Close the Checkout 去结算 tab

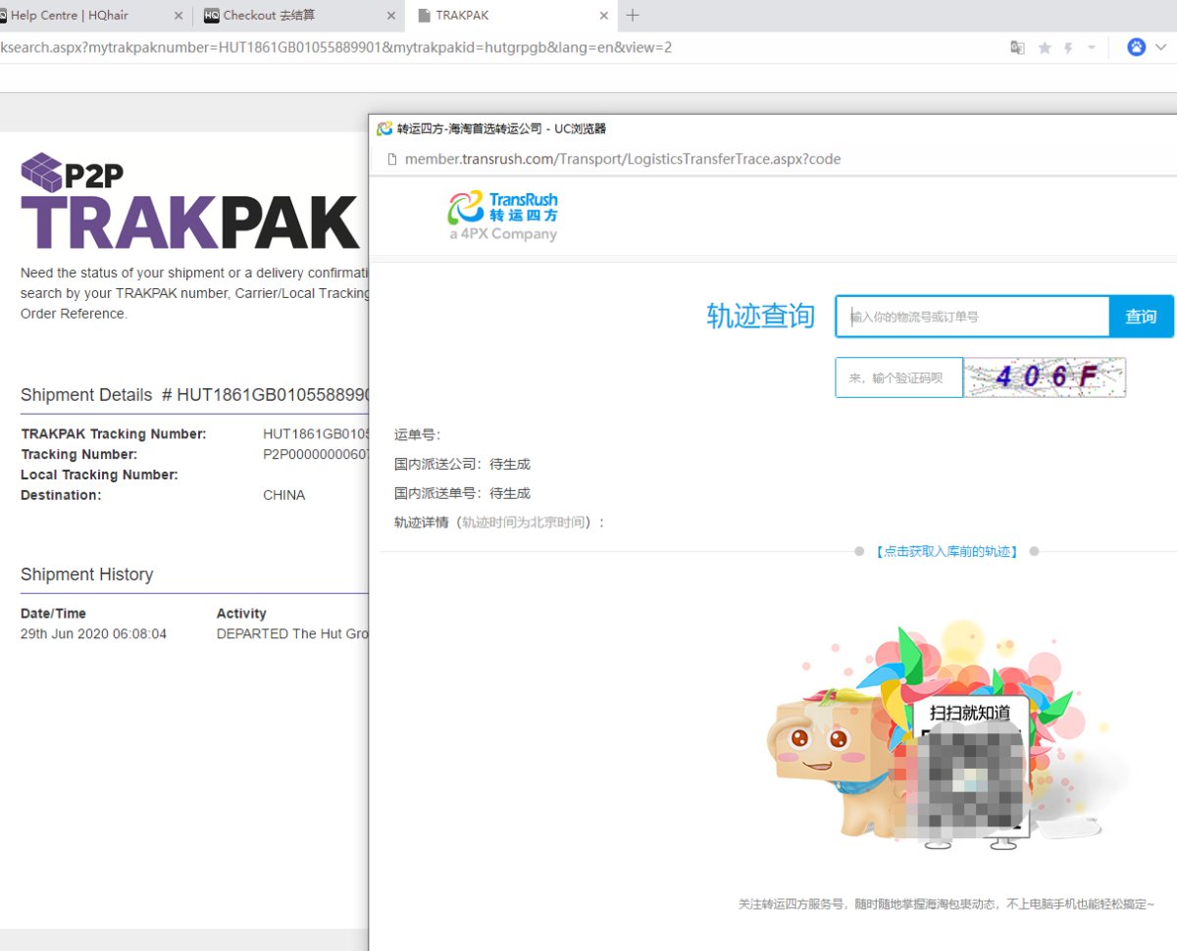click(x=391, y=16)
